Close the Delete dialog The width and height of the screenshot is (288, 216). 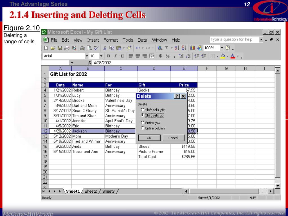(x=183, y=96)
